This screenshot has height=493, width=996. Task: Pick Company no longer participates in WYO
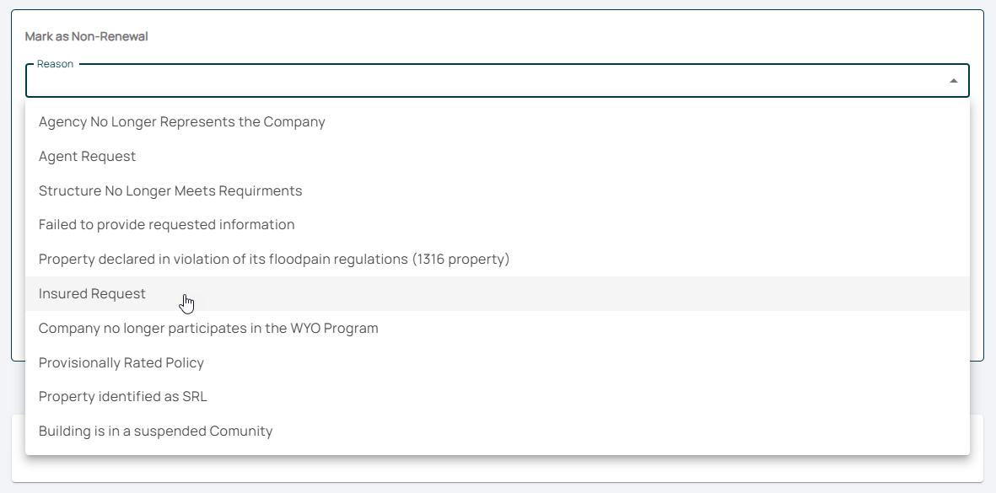208,328
